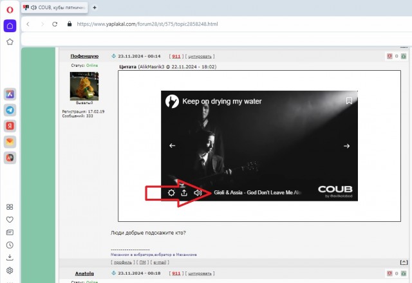The height and width of the screenshot is (283, 412).
Task: Open the COUB player settings gear
Action: click(x=171, y=193)
